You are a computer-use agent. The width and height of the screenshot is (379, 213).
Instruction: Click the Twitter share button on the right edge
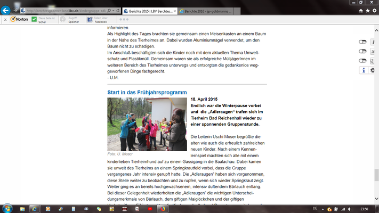coord(373,52)
